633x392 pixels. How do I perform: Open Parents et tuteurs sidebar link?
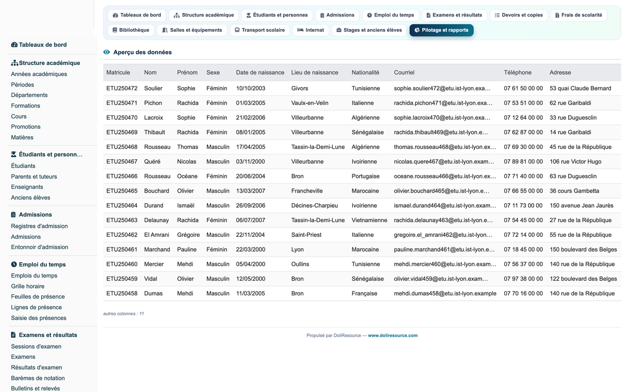pos(34,177)
